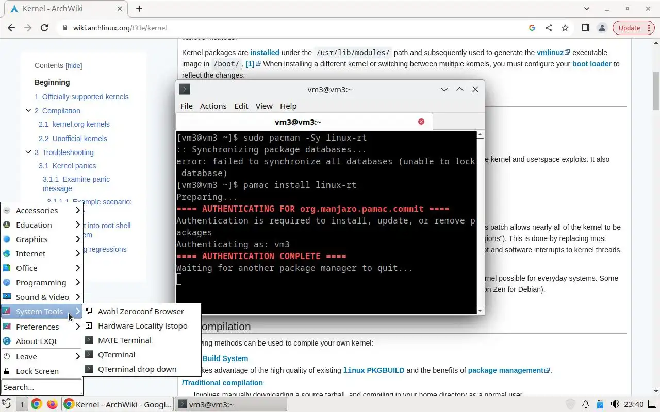
Task: Open terminal Actions menu
Action: click(x=213, y=106)
